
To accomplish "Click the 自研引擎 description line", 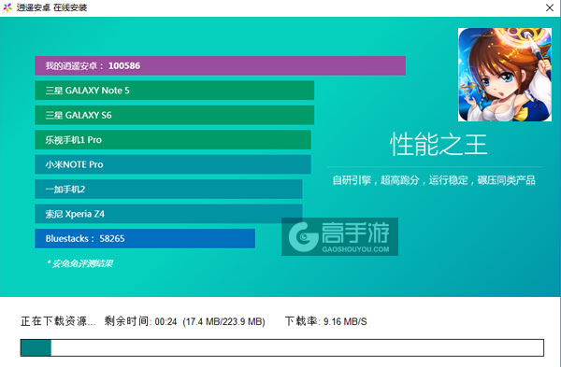I will point(434,180).
